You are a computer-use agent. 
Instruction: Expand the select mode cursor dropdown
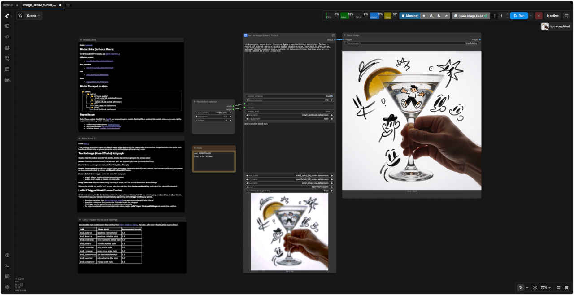[x=527, y=287]
